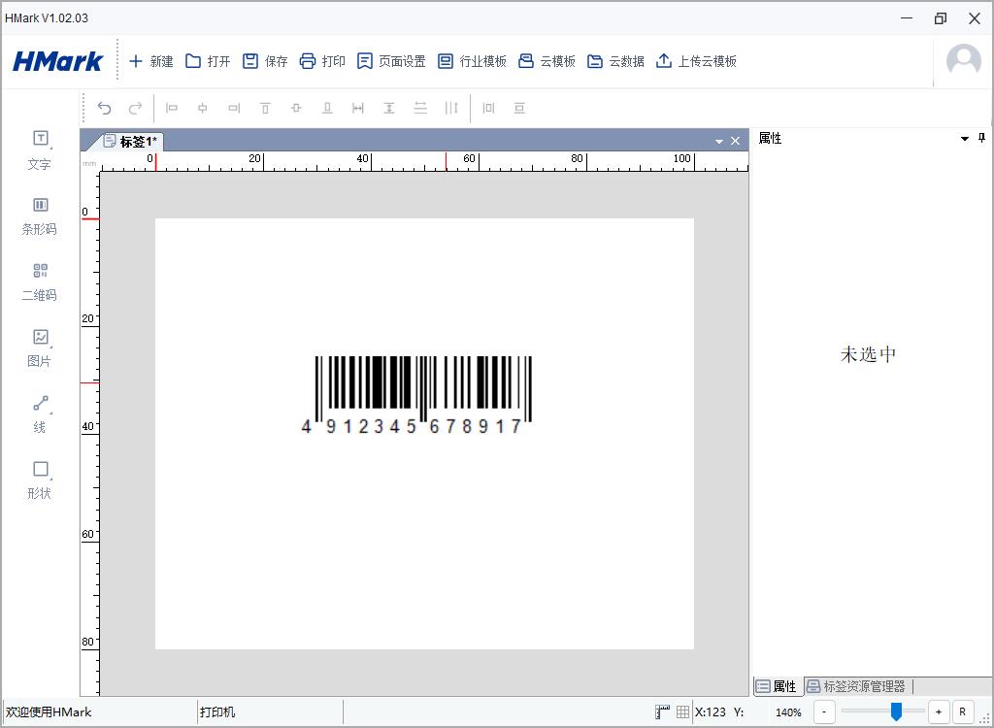994x728 pixels.
Task: Open 云模板 cloud templates
Action: 547,61
